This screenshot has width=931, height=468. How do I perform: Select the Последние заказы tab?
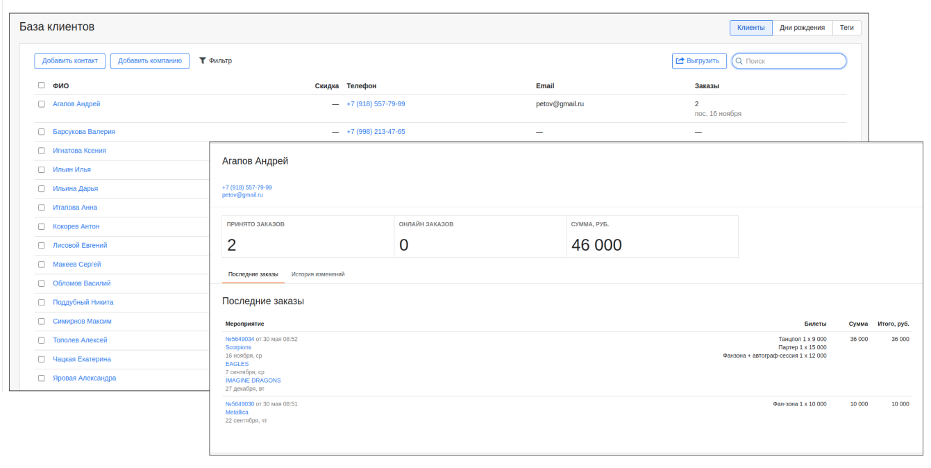click(253, 274)
